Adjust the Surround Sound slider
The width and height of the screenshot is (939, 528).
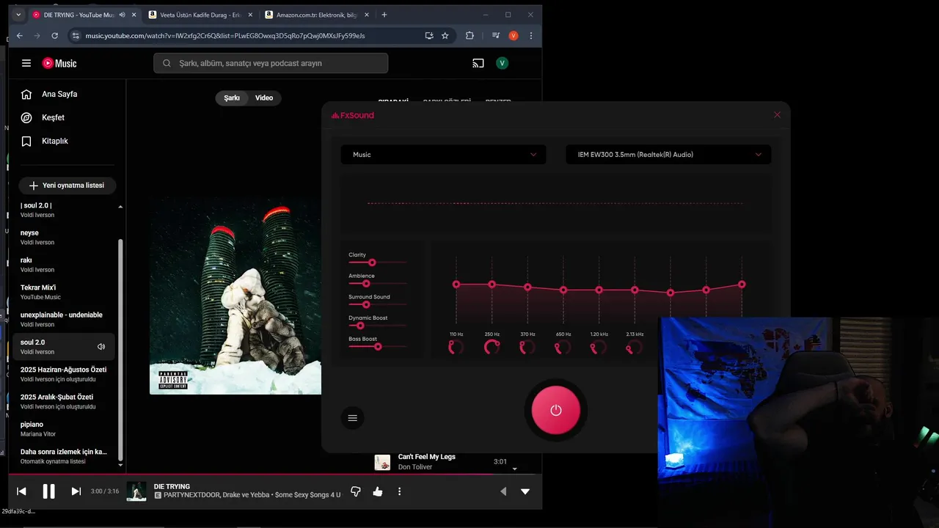coord(366,304)
